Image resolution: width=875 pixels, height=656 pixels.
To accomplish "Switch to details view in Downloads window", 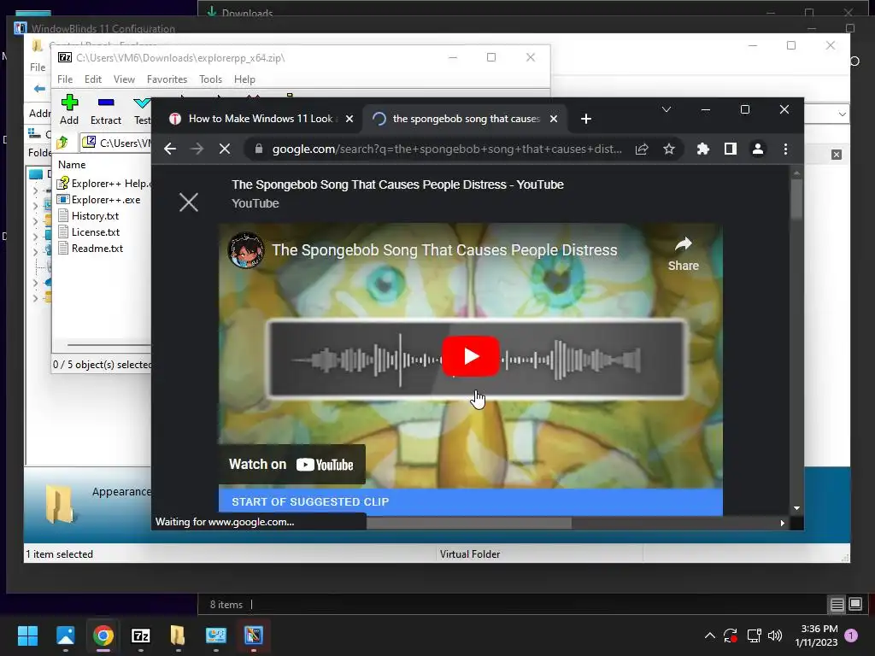I will (837, 604).
